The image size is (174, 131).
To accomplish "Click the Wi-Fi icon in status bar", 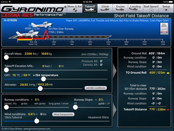I will (x=10, y=2).
